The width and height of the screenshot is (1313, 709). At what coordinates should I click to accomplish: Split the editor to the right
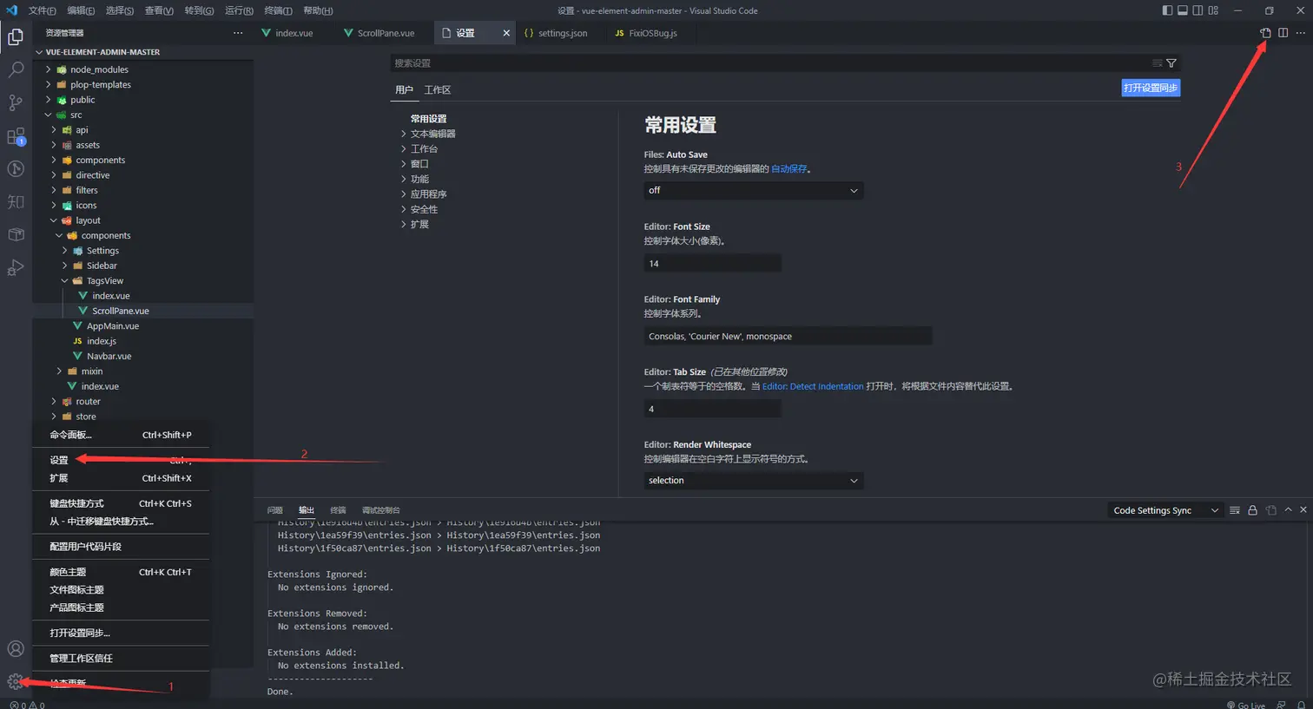1283,33
